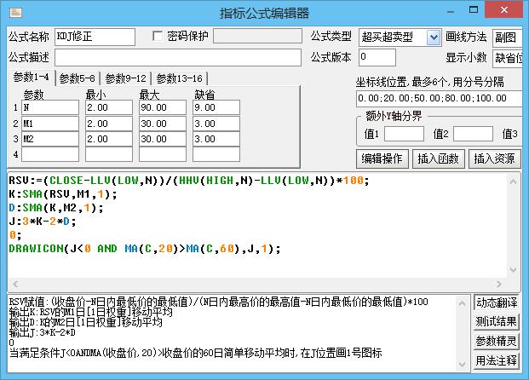Screen dimensions: 529x380
Task: Click the 插入函数 button
Action: pos(438,158)
